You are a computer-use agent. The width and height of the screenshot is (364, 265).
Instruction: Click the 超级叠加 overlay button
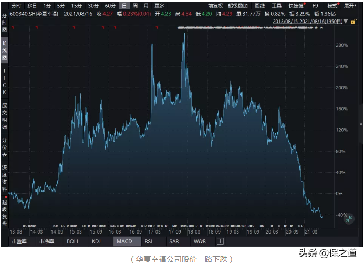[x=238, y=6]
